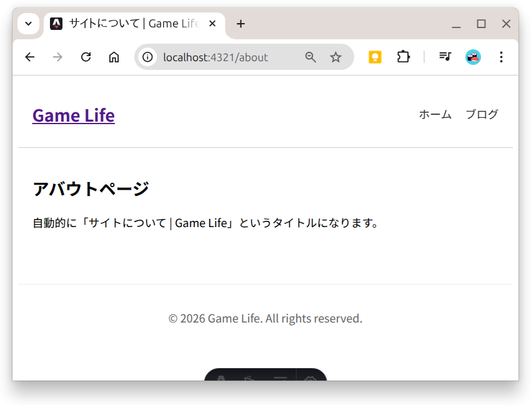Click the back navigation arrow
The width and height of the screenshot is (531, 408).
click(29, 57)
